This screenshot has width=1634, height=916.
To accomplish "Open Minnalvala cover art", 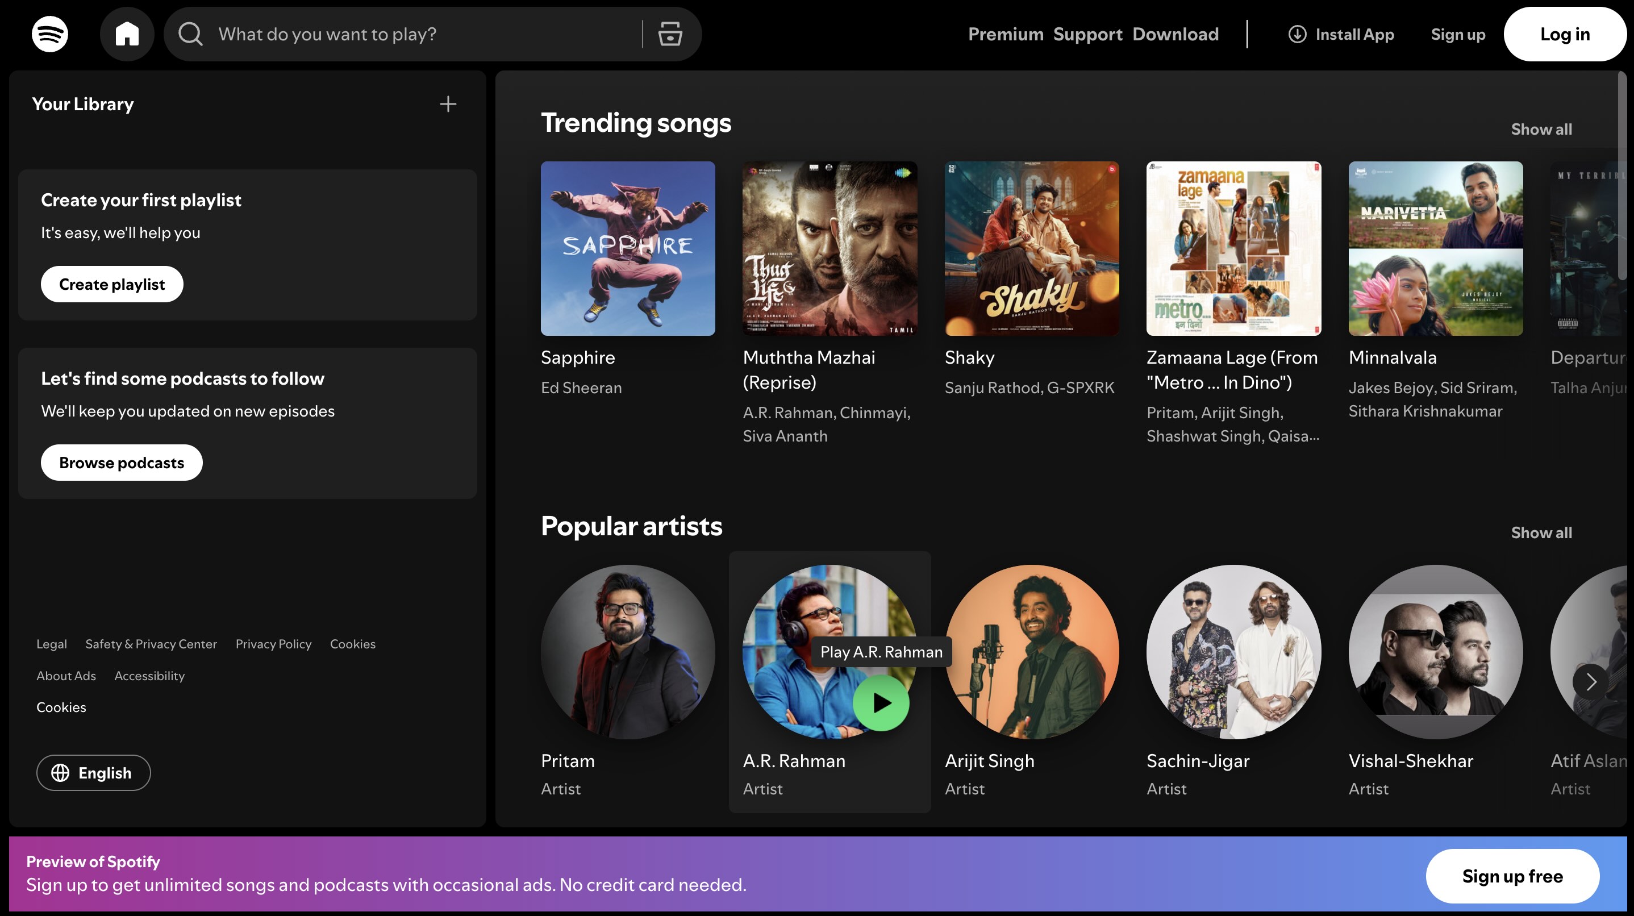I will (x=1436, y=249).
